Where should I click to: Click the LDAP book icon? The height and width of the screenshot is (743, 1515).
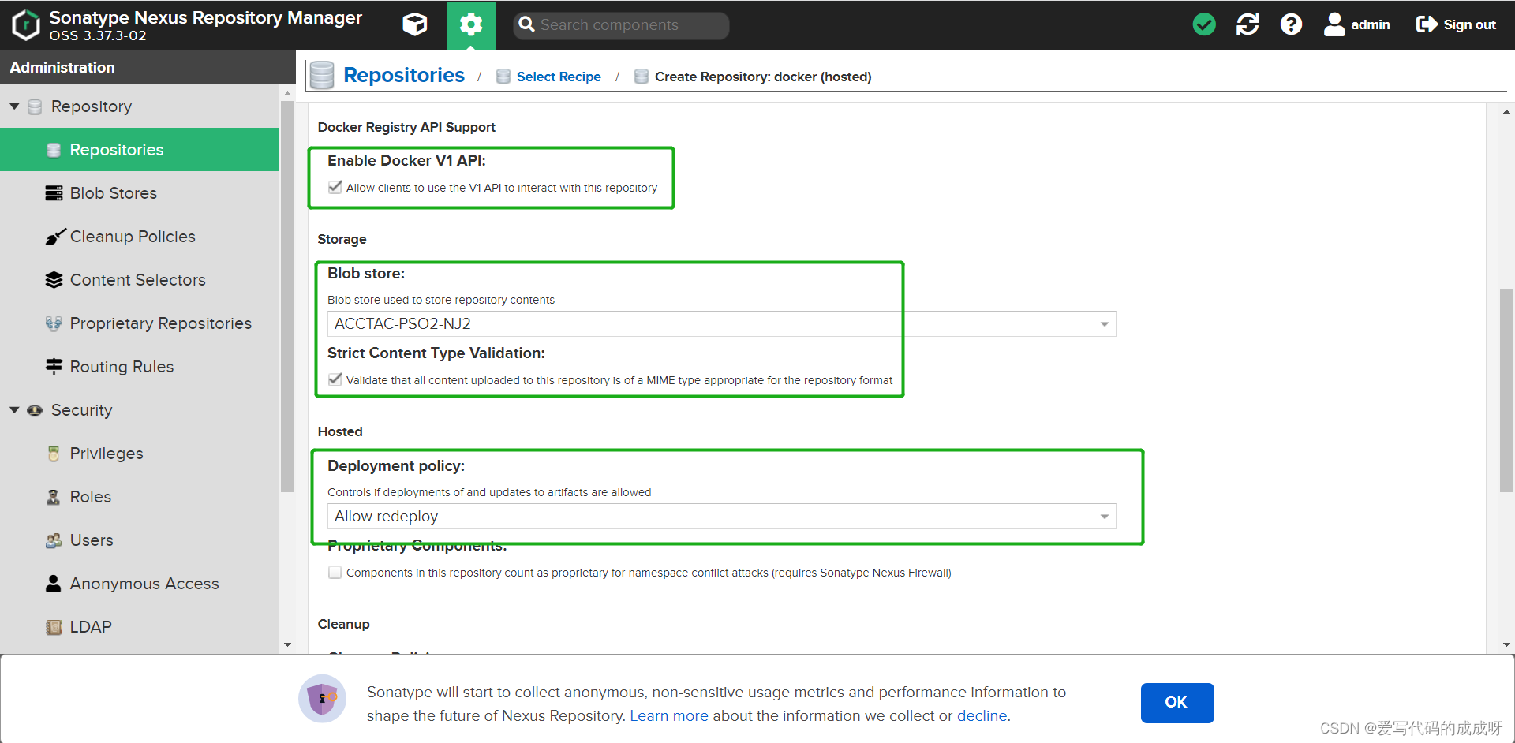(54, 627)
